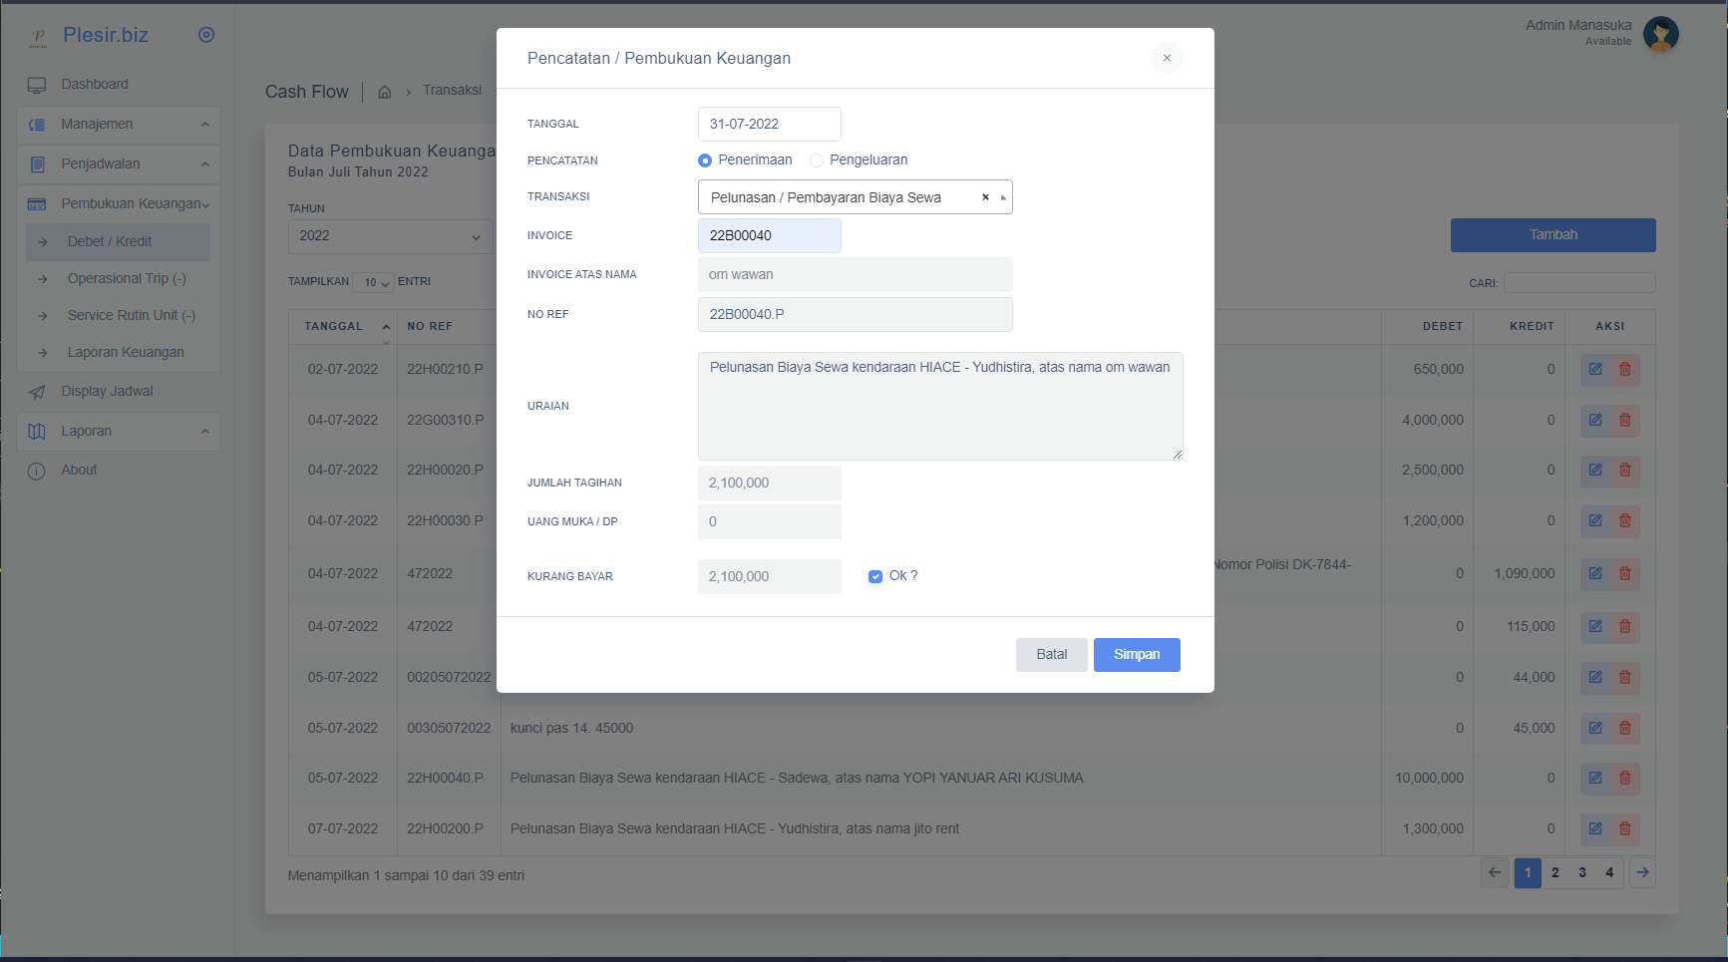This screenshot has width=1728, height=962.
Task: Click the home icon in the breadcrumb
Action: [x=384, y=91]
